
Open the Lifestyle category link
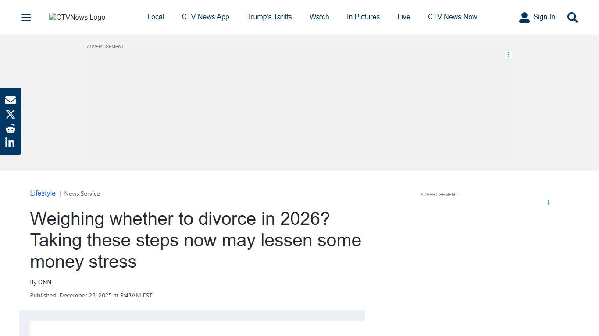pos(43,193)
